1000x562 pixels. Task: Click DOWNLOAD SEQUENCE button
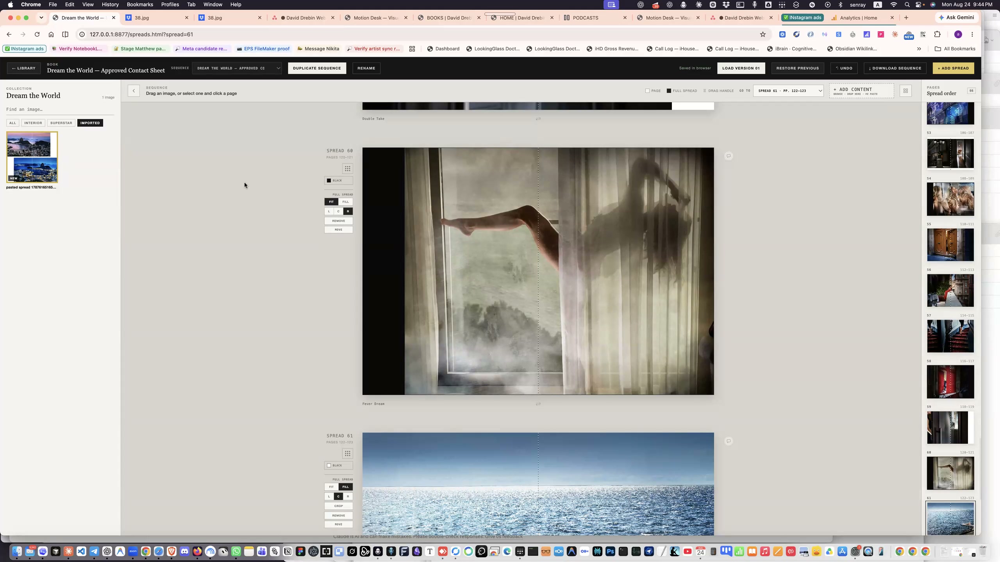coord(895,68)
